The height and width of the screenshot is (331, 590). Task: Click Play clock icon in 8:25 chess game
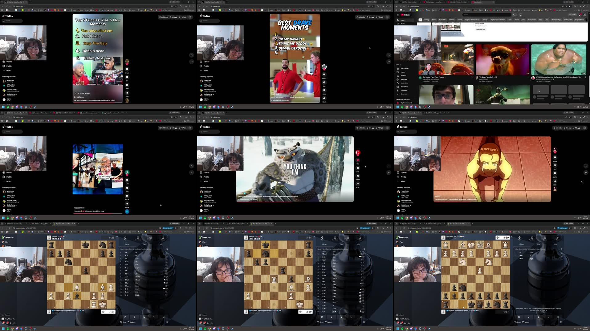click(x=125, y=238)
